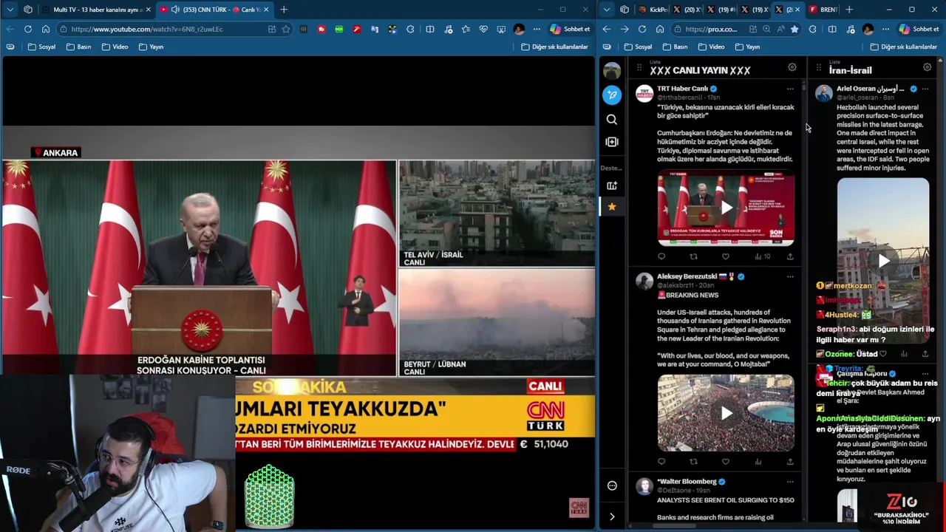This screenshot has width=946, height=532.
Task: Open settings of XXX CANLI YAYIN column
Action: coord(792,67)
